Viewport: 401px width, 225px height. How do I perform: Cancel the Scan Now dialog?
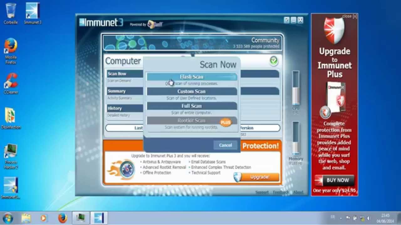225,145
